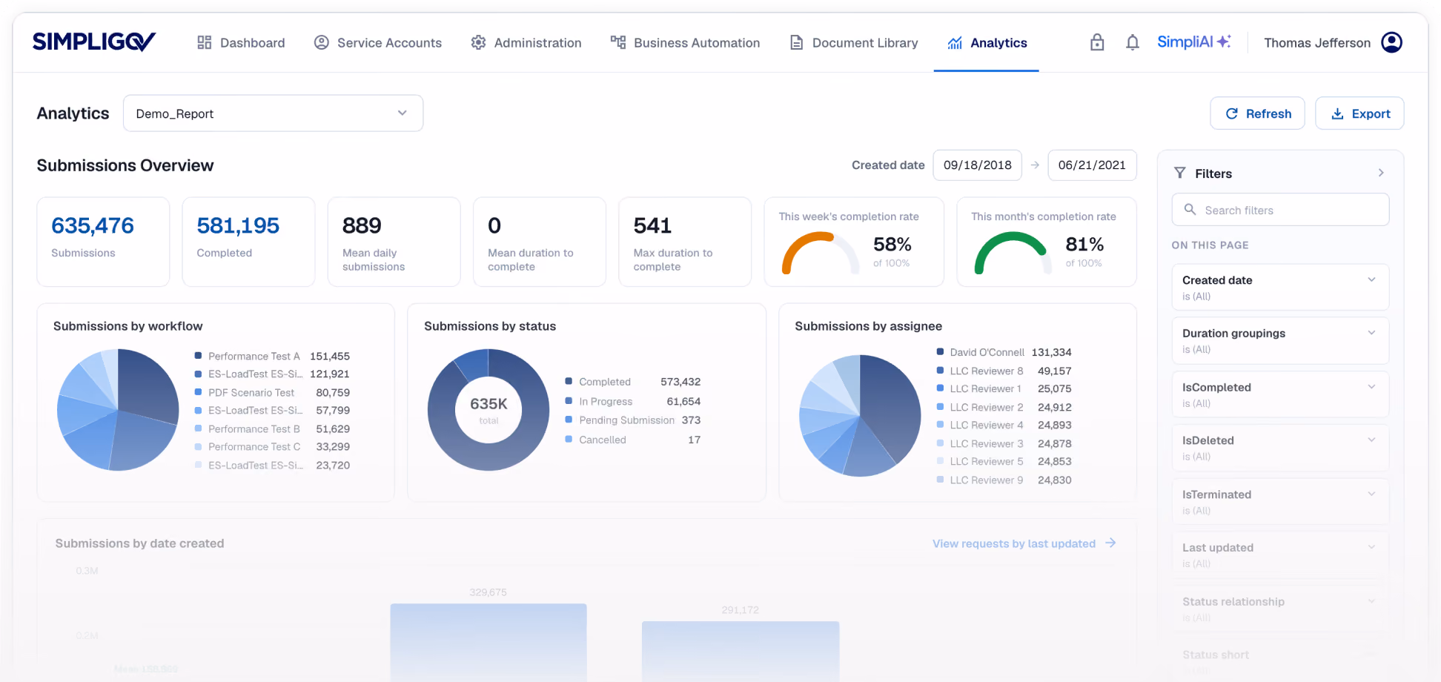Click Pending Submission legend row
Screen dimensions: 1441x682
633,420
